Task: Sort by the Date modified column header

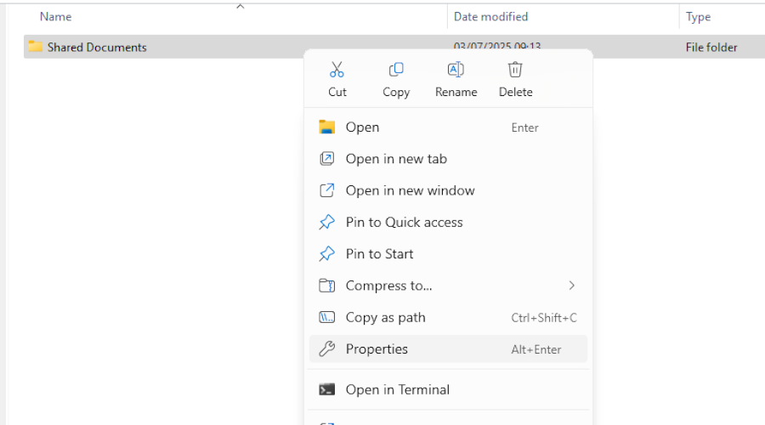Action: click(x=490, y=17)
